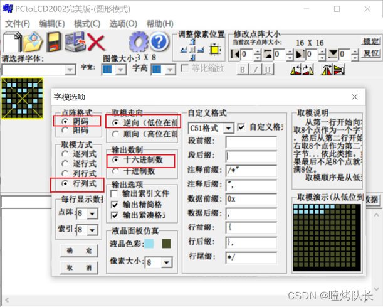The height and width of the screenshot is (307, 383).
Task: Flip glyph vertically icon
Action: coord(339,70)
